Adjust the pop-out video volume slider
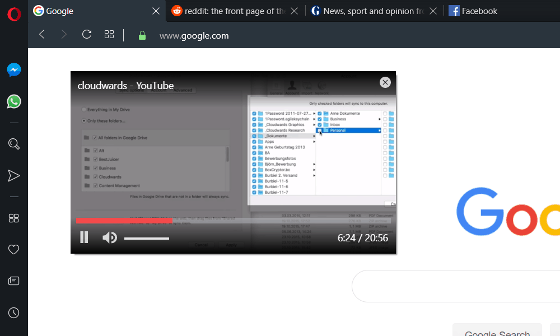The width and height of the screenshot is (560, 336). [146, 238]
